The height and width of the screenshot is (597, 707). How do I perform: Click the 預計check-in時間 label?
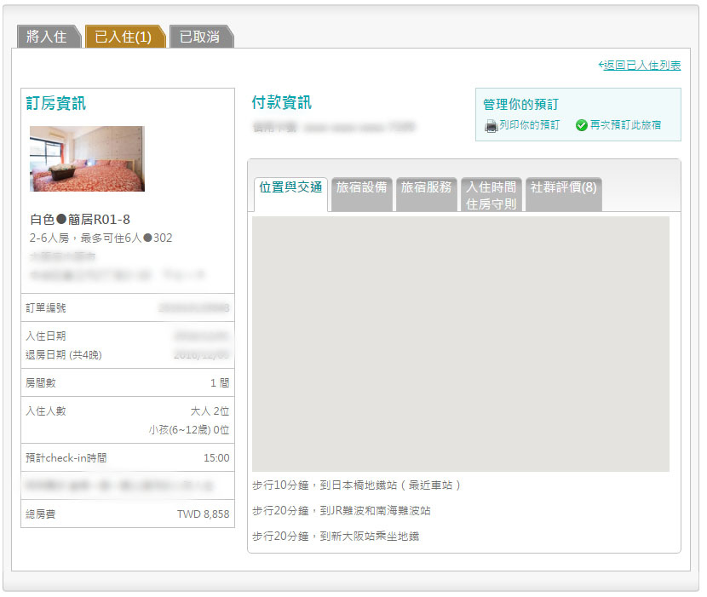pos(66,458)
